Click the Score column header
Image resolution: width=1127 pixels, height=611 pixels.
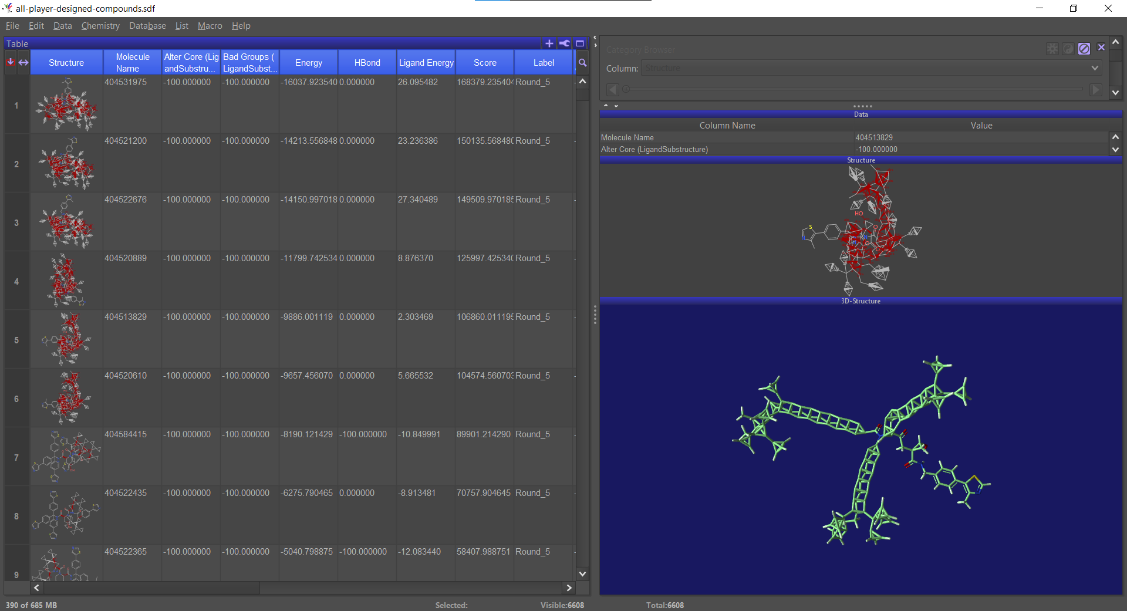[x=485, y=63]
